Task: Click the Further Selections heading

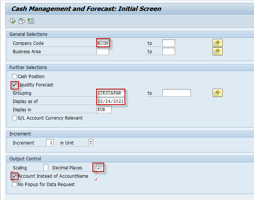Action: (x=28, y=68)
